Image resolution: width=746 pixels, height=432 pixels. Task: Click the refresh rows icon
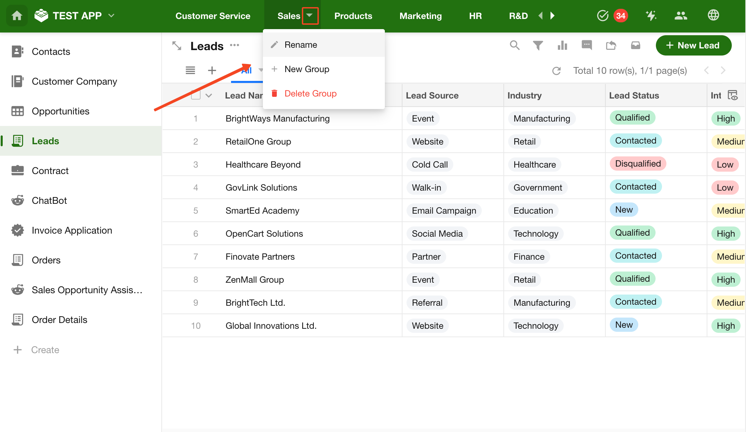pyautogui.click(x=557, y=71)
